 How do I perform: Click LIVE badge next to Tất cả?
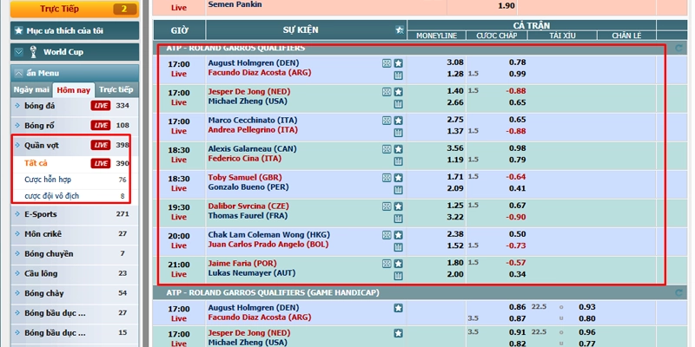[101, 164]
